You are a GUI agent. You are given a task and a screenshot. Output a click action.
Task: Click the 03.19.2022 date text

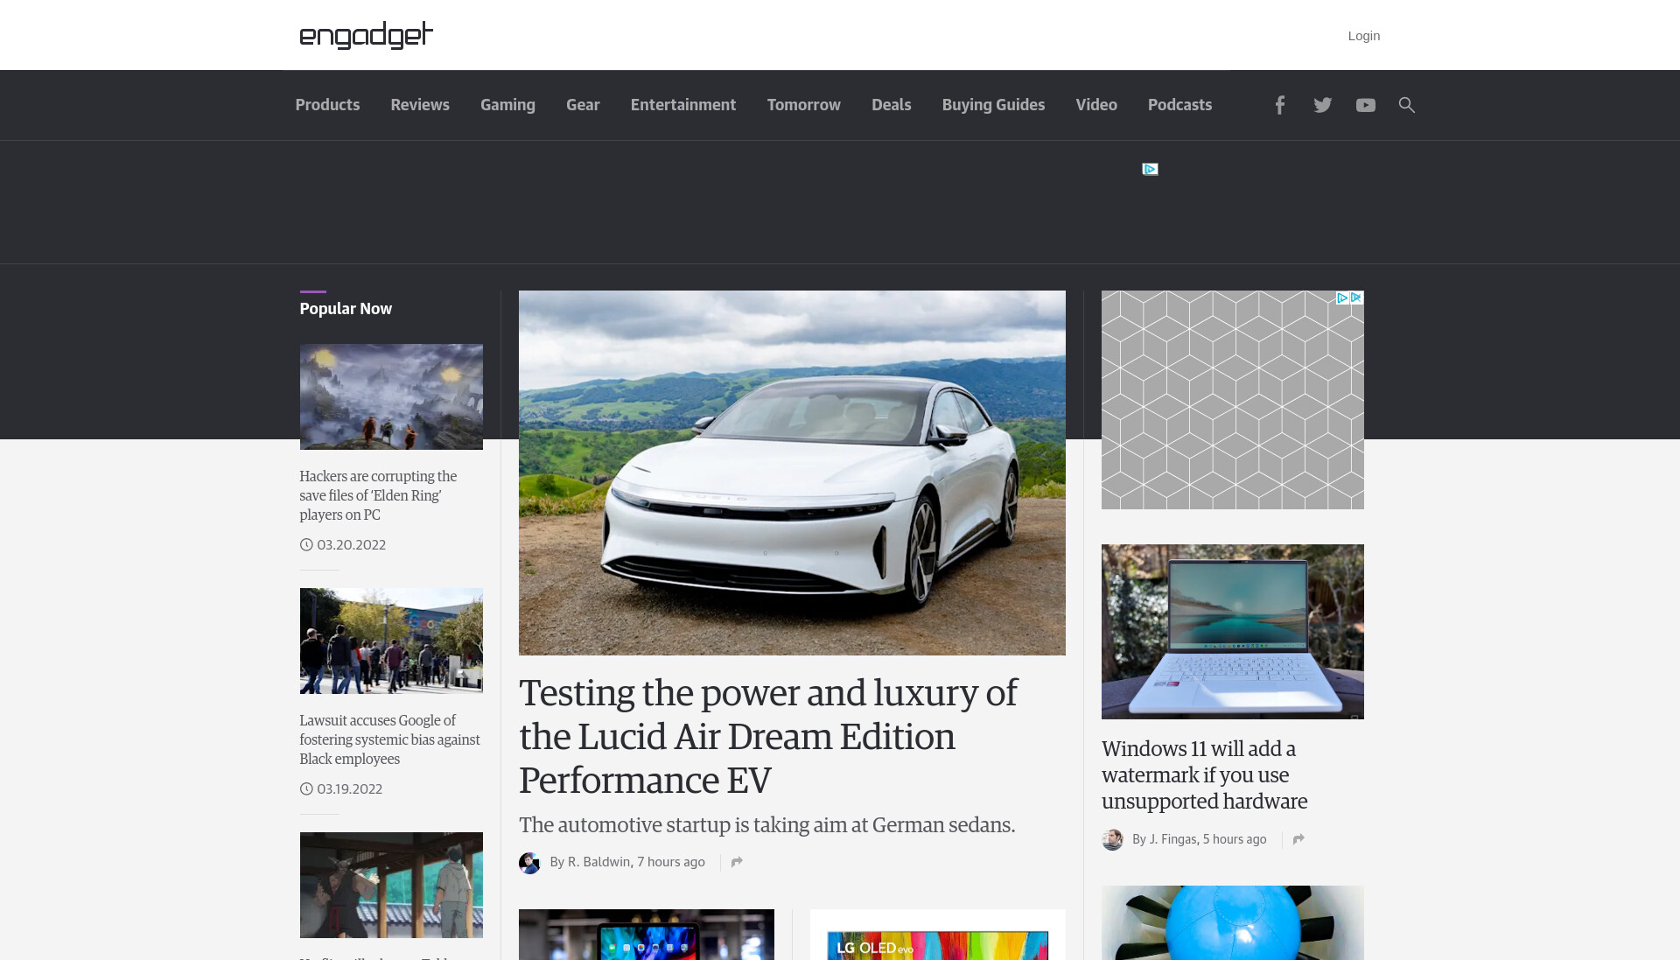(349, 788)
